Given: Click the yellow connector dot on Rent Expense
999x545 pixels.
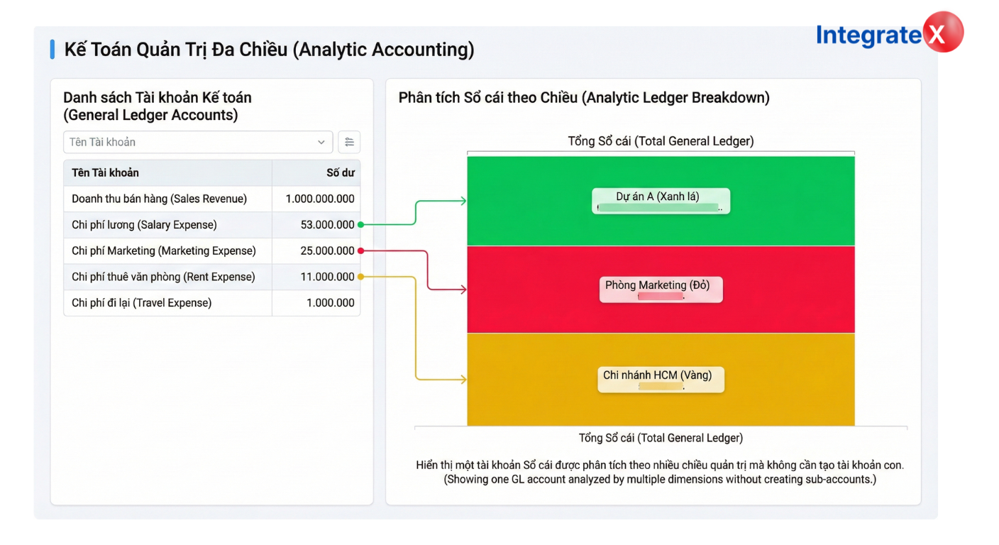Looking at the screenshot, I should click(361, 277).
